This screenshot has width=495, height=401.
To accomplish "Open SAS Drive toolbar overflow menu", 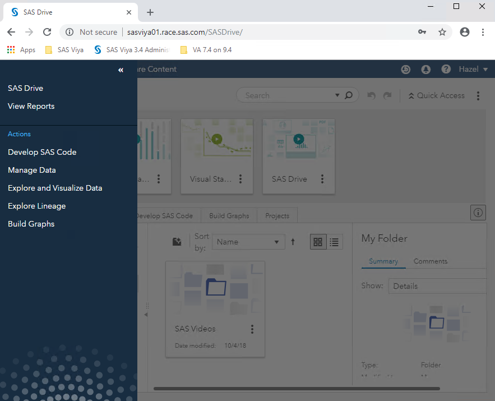I will [478, 96].
